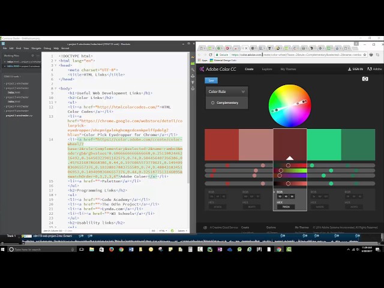The height and width of the screenshot is (288, 384).
Task: Collapse the body tag fold arrow
Action: 56,88
